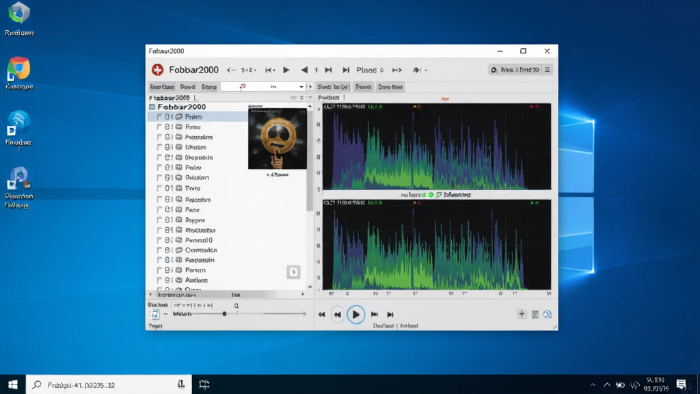Image resolution: width=700 pixels, height=394 pixels.
Task: Open the skip-to-start dropdown in the top toolbar
Action: tap(273, 70)
